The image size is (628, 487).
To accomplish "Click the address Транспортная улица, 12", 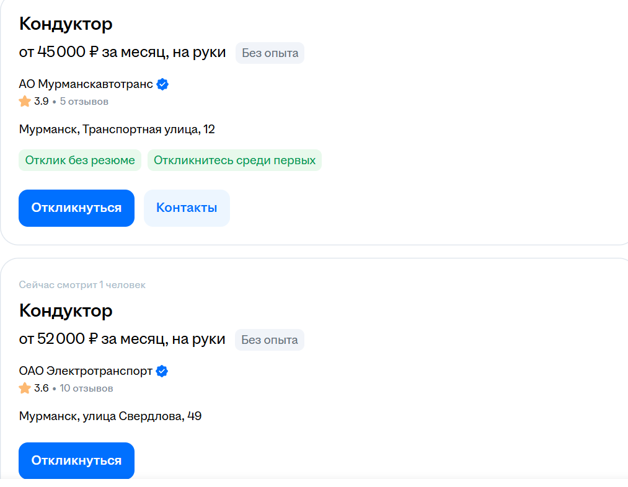I will 117,129.
